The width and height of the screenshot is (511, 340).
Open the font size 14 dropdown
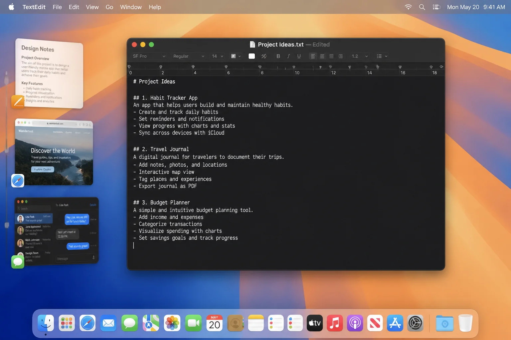pyautogui.click(x=218, y=56)
